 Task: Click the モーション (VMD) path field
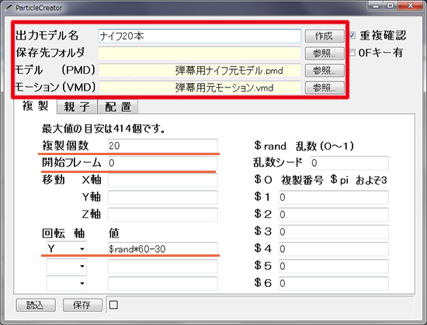pos(200,88)
